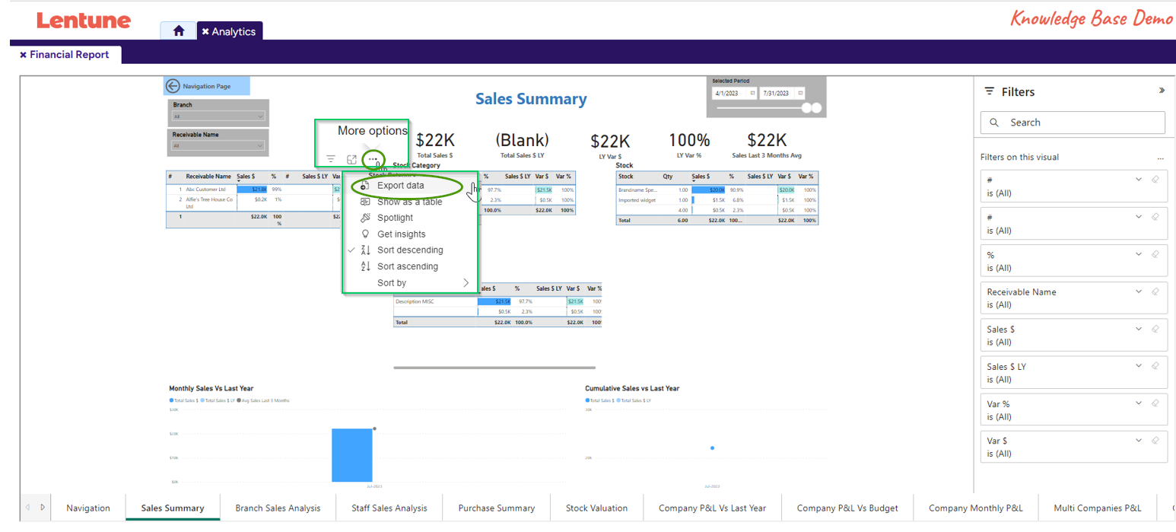Open the start date calendar picker

tap(753, 93)
